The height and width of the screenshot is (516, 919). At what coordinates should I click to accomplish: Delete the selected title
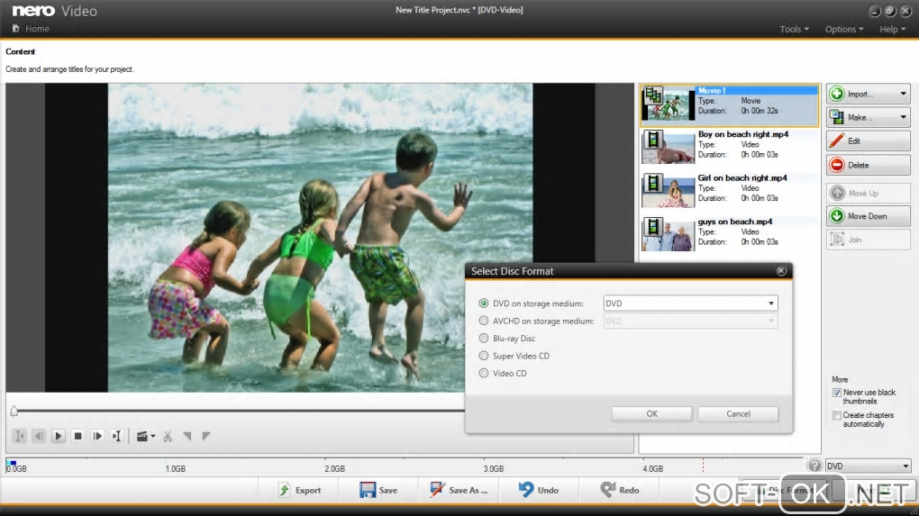click(868, 165)
